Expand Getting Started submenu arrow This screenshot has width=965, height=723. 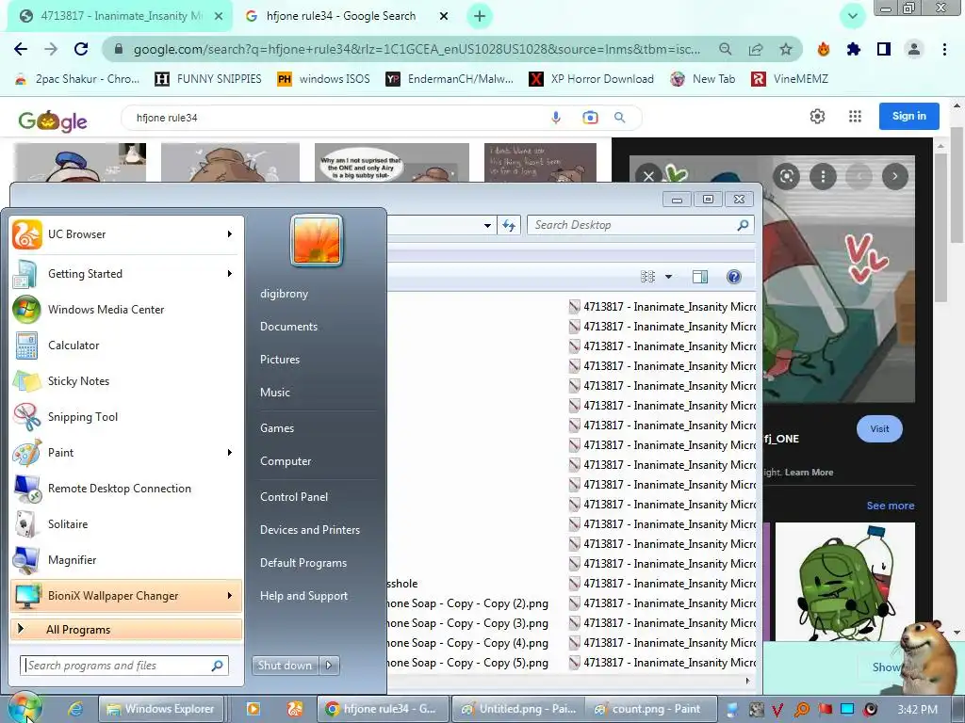(x=230, y=274)
